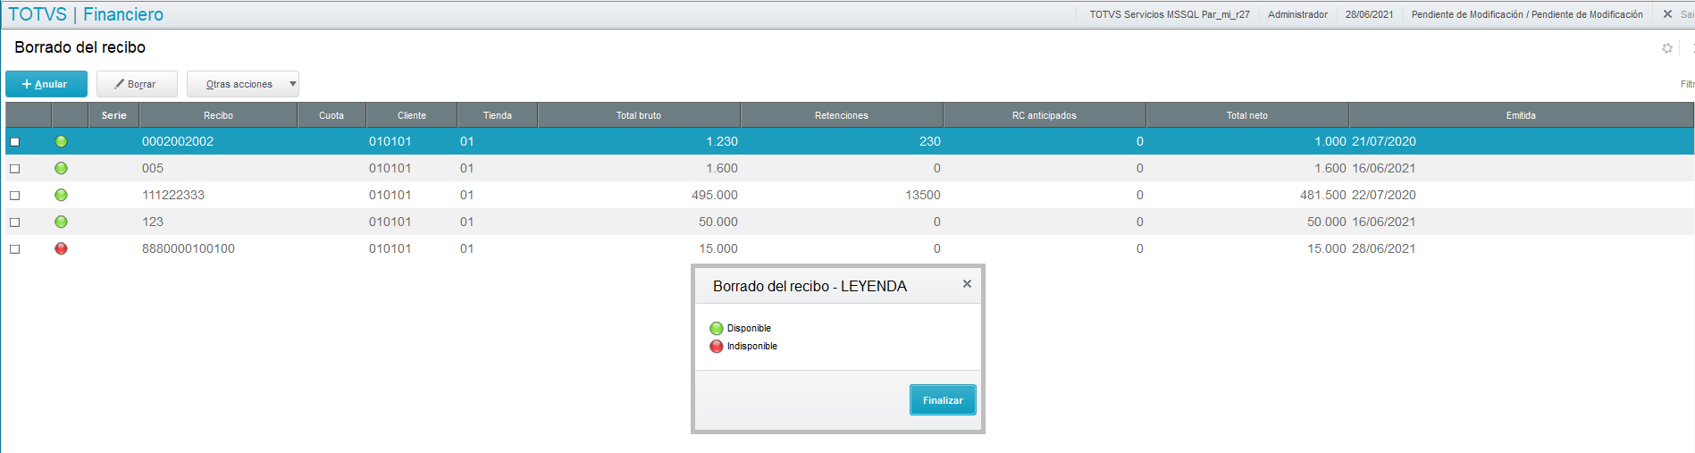This screenshot has height=453, width=1695.
Task: Click total bruto value 495.000
Action: click(715, 195)
